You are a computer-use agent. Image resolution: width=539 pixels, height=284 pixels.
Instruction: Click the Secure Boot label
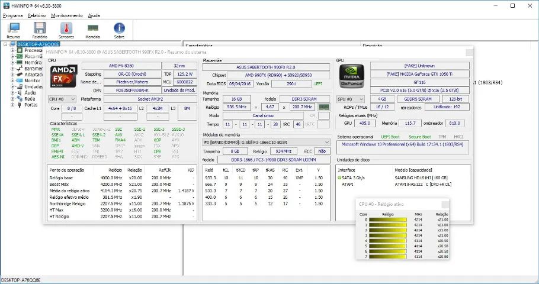[x=419, y=137]
